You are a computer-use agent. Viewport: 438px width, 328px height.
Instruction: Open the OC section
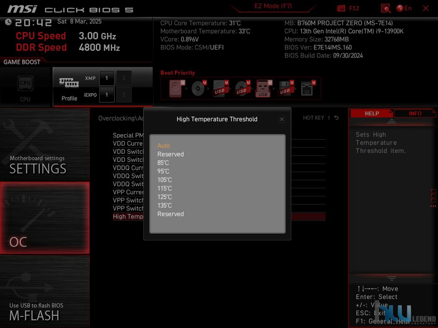point(45,218)
